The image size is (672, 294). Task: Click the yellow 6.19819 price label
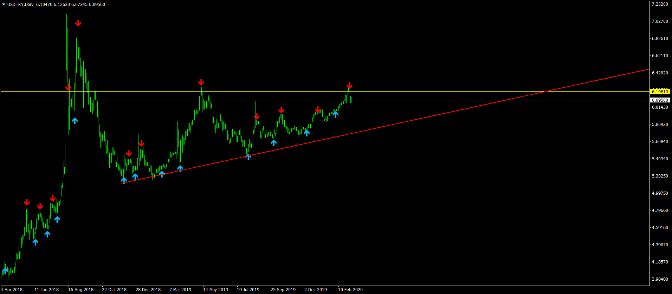[660, 92]
